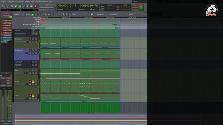Select the green grab object tool
The width and height of the screenshot is (223, 125).
[x=32, y=14]
